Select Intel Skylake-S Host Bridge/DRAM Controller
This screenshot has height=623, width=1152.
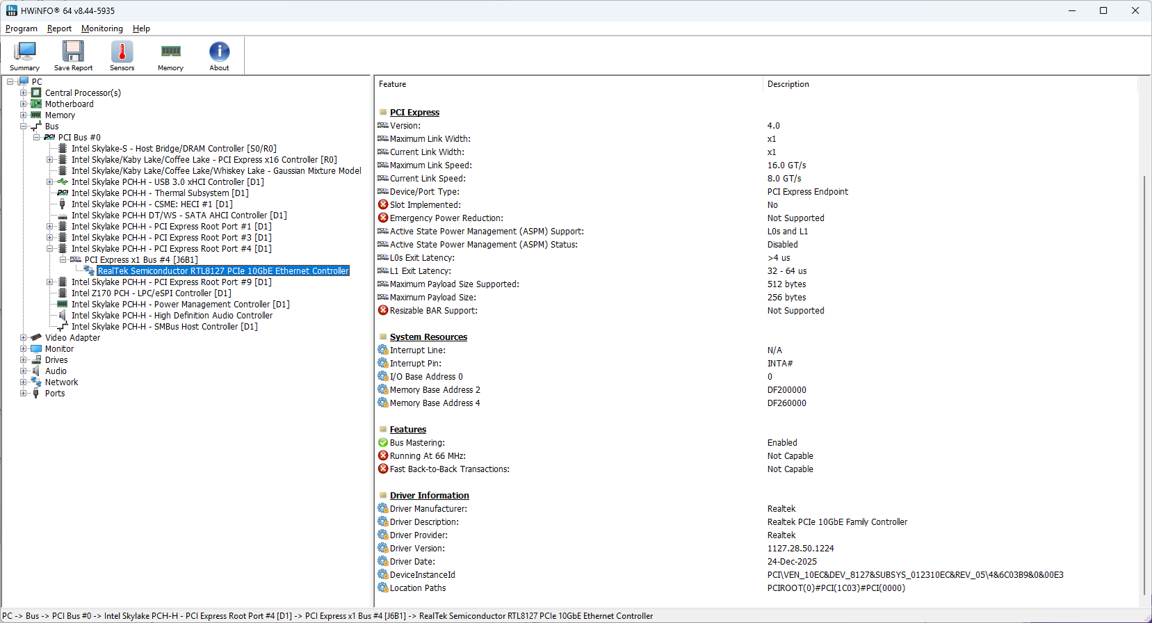pyautogui.click(x=174, y=149)
